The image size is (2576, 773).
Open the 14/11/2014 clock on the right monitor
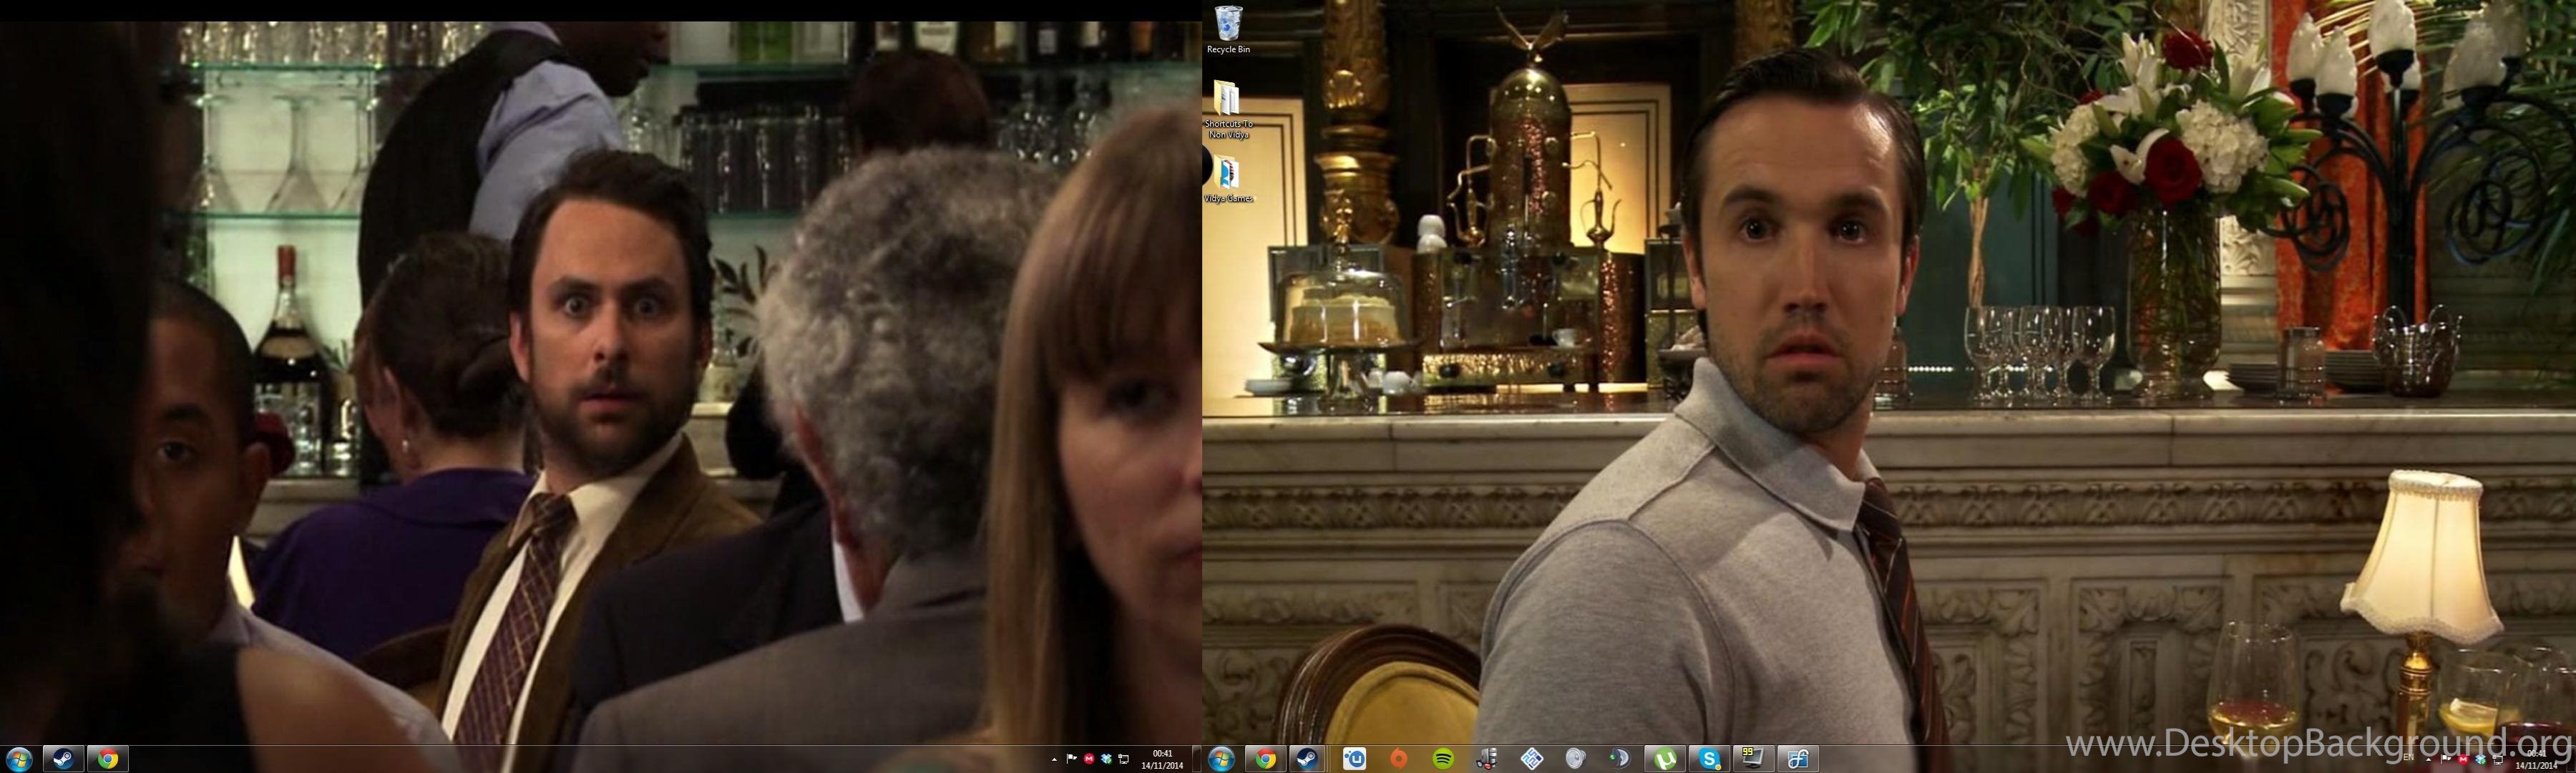click(2537, 760)
